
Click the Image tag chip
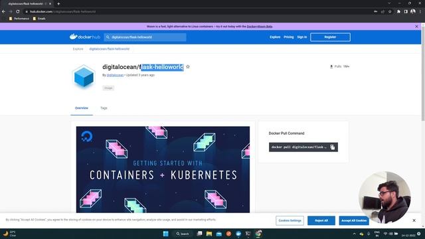(108, 88)
